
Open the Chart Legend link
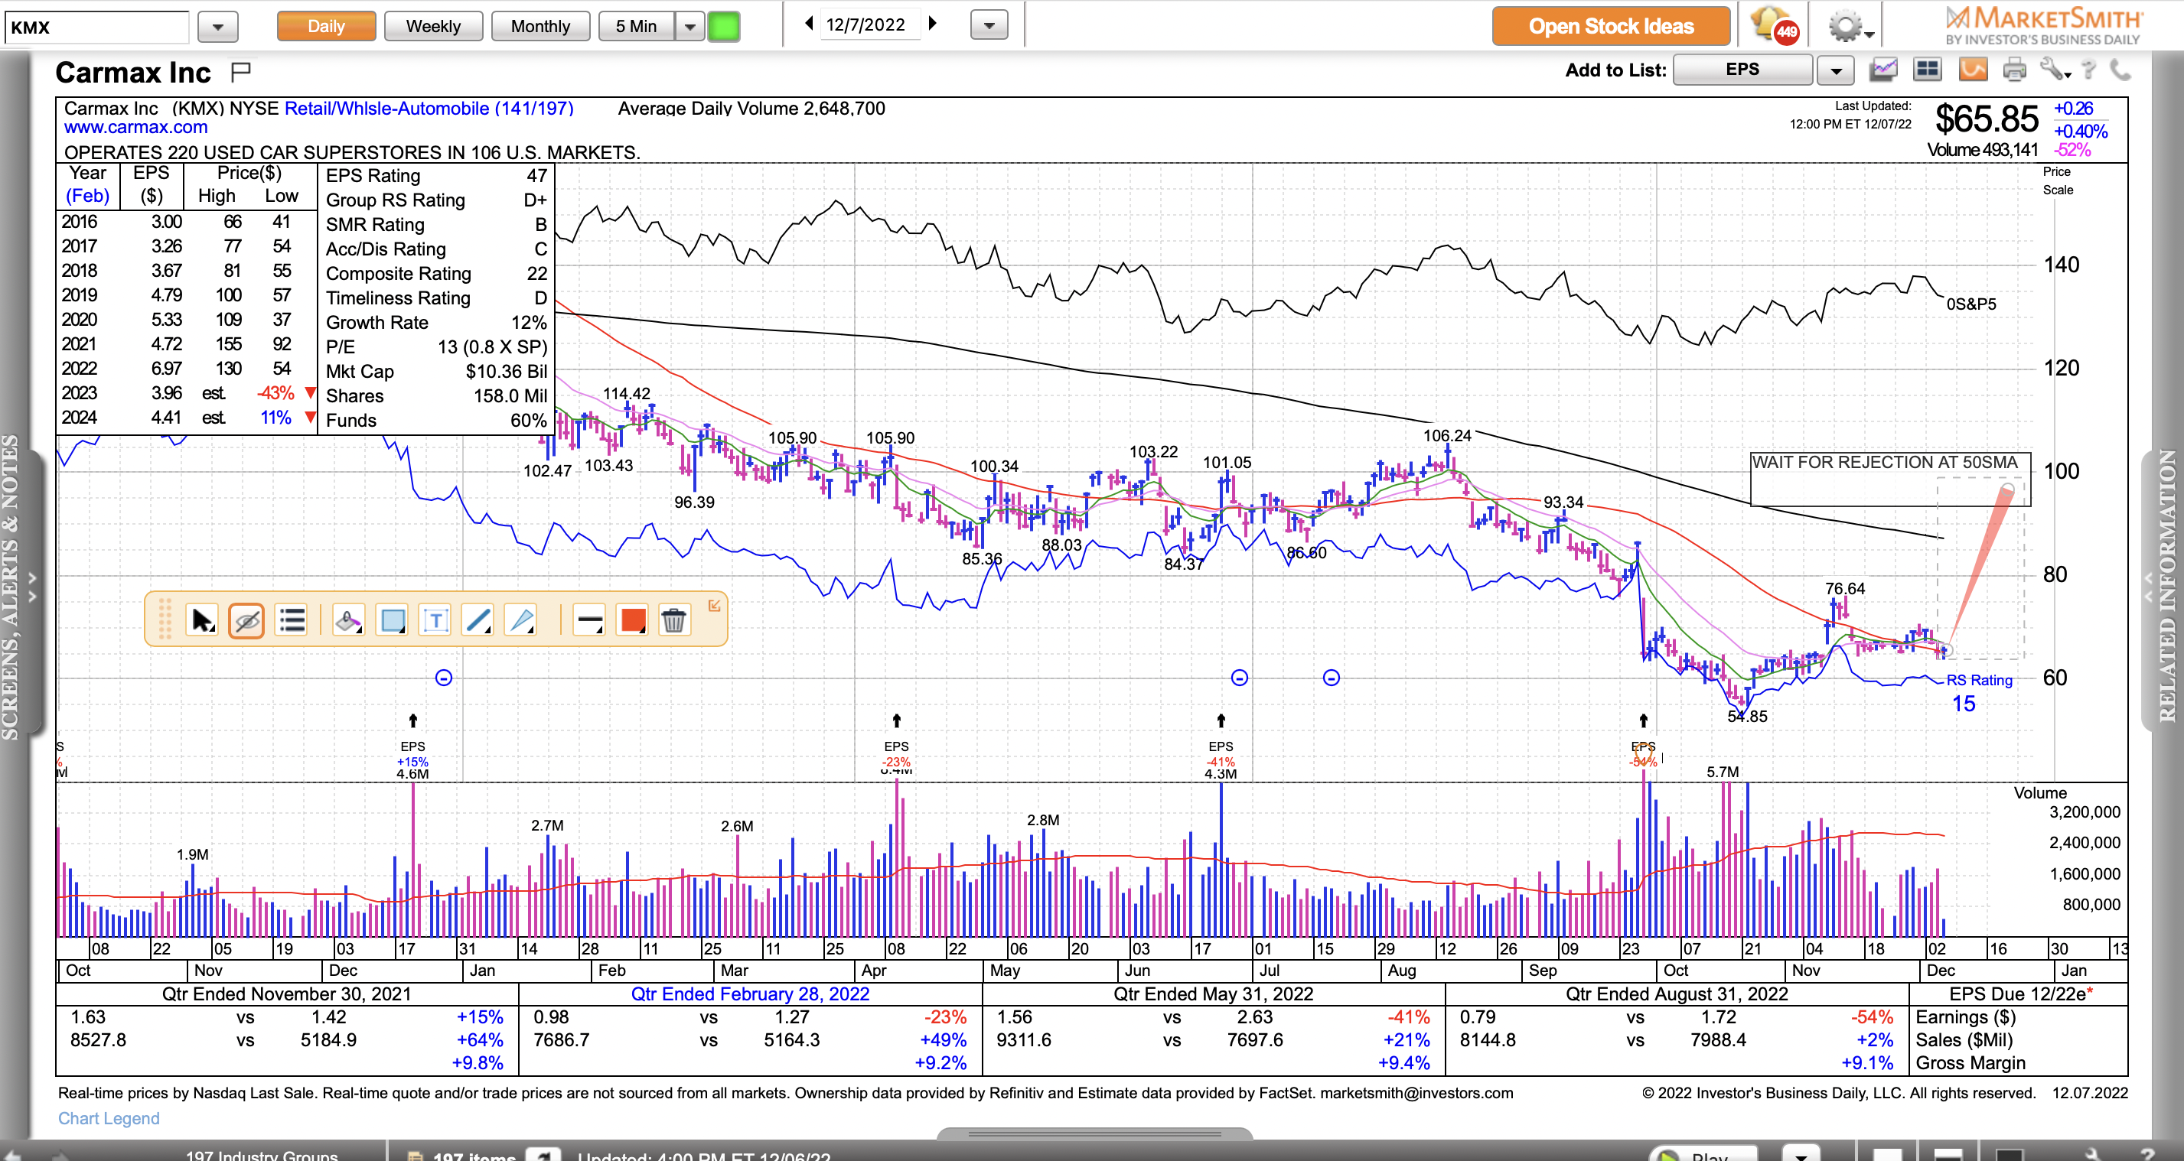(x=109, y=1117)
